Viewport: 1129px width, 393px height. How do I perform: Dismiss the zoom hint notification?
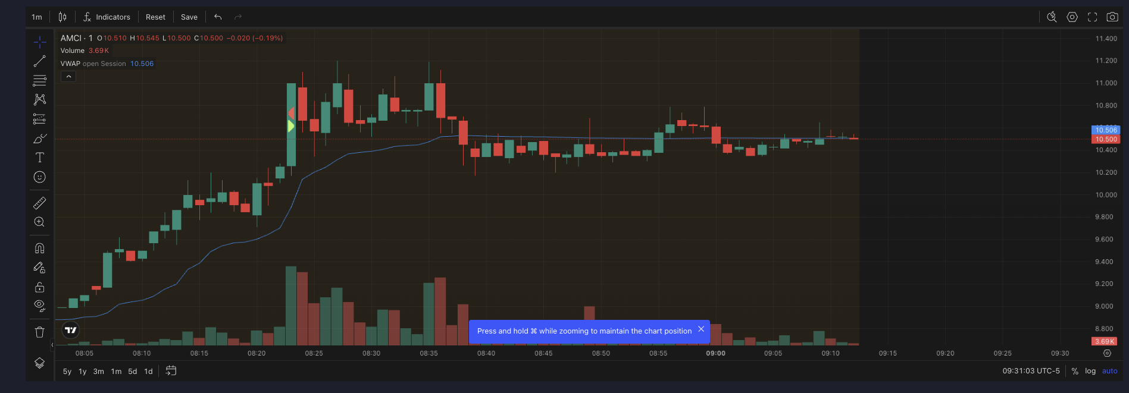pyautogui.click(x=701, y=329)
